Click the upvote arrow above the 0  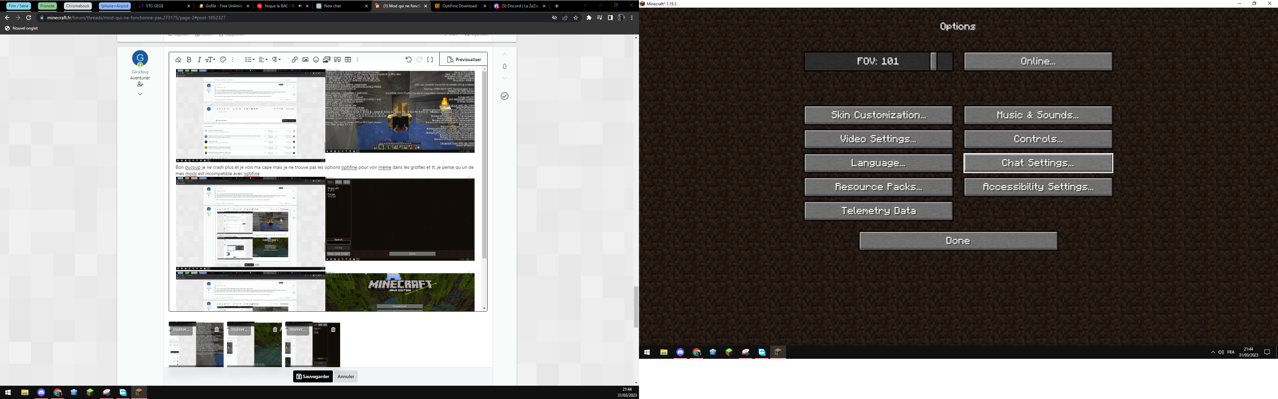[x=505, y=54]
